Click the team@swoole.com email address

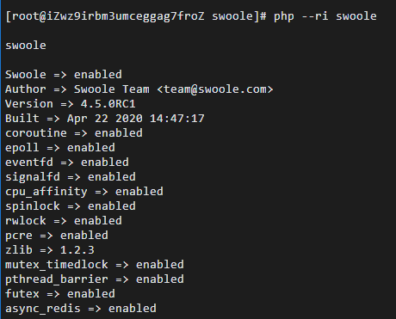215,89
